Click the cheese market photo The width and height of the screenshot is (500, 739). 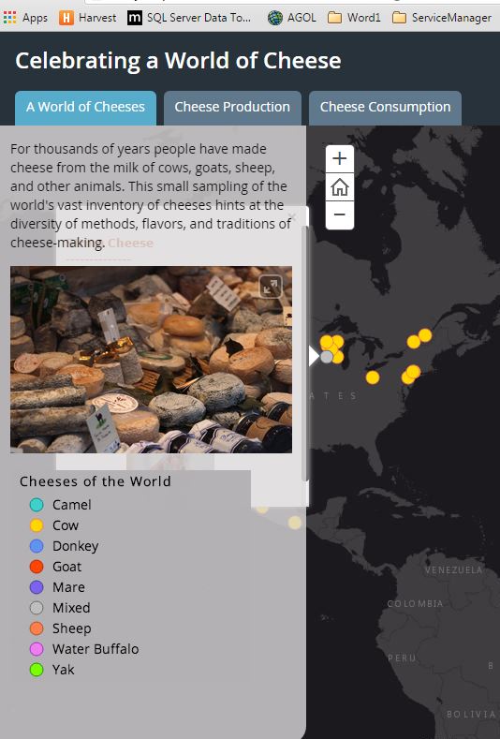tap(151, 360)
